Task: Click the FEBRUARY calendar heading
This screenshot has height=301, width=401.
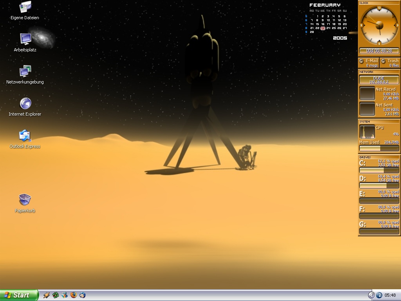Action: click(x=325, y=5)
